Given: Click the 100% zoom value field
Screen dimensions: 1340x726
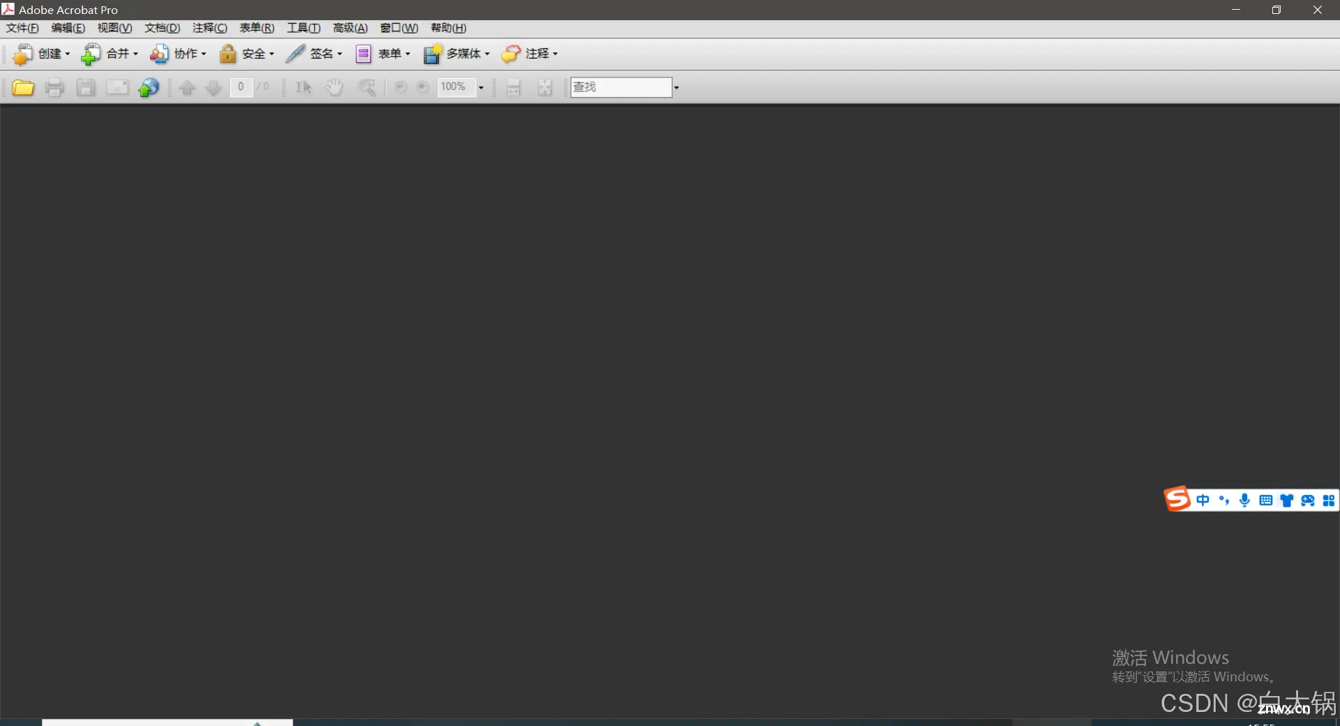Looking at the screenshot, I should 456,87.
